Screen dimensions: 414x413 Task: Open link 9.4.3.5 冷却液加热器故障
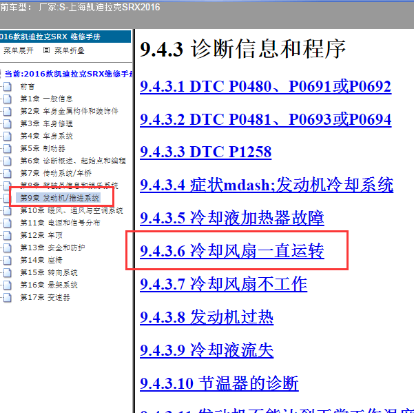click(x=232, y=218)
